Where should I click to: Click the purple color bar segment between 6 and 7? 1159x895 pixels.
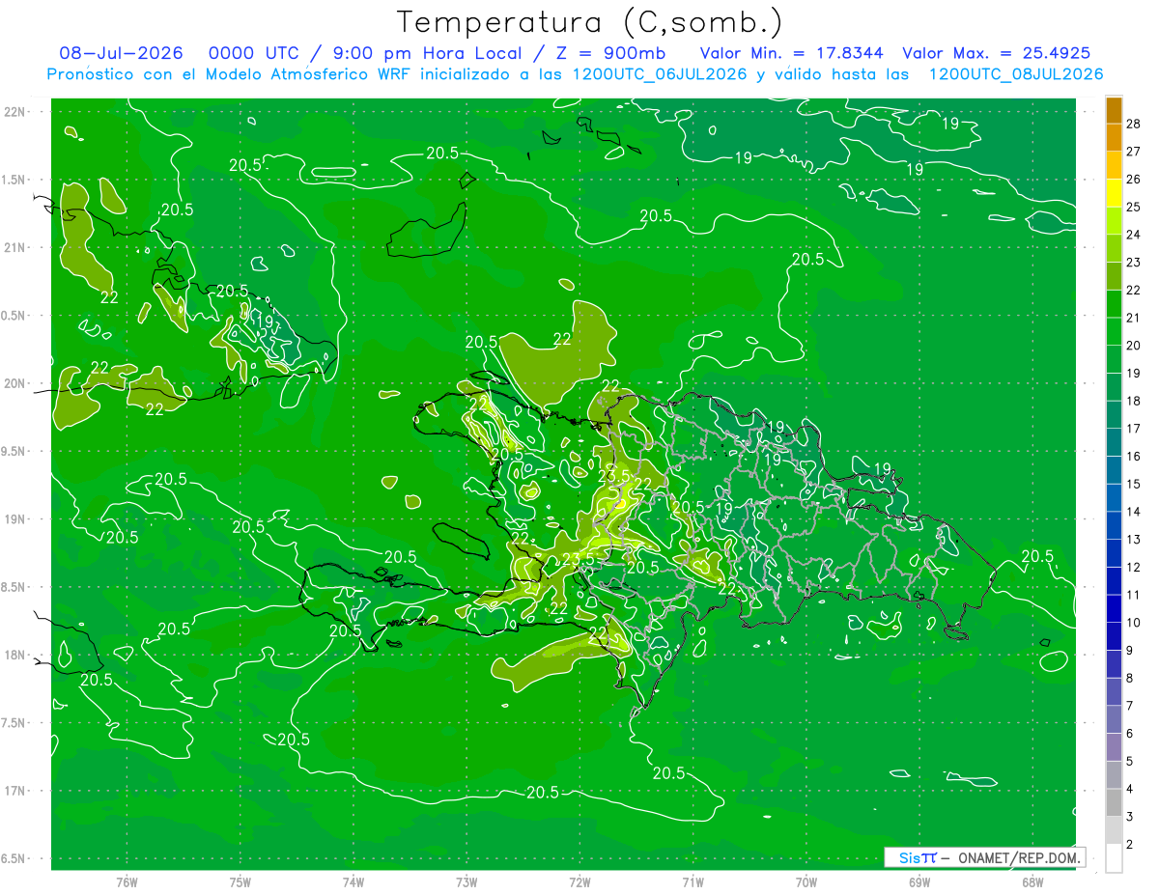tap(1114, 720)
